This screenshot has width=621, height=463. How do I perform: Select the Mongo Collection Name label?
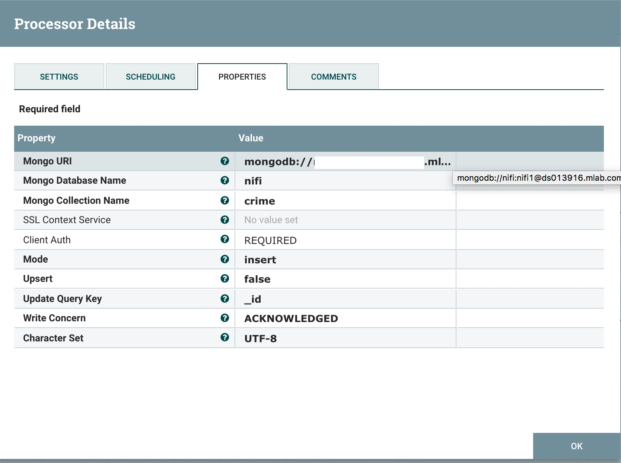coord(76,200)
